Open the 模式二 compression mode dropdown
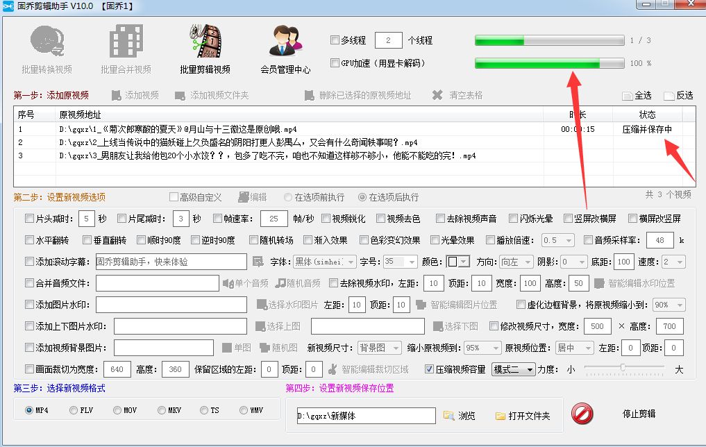The height and width of the screenshot is (447, 706). click(514, 369)
